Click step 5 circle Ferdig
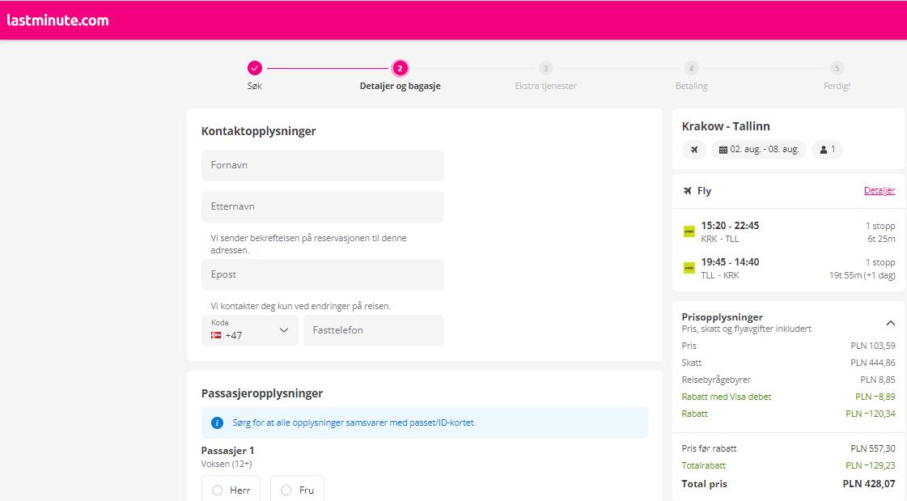The height and width of the screenshot is (501, 907). (x=837, y=68)
